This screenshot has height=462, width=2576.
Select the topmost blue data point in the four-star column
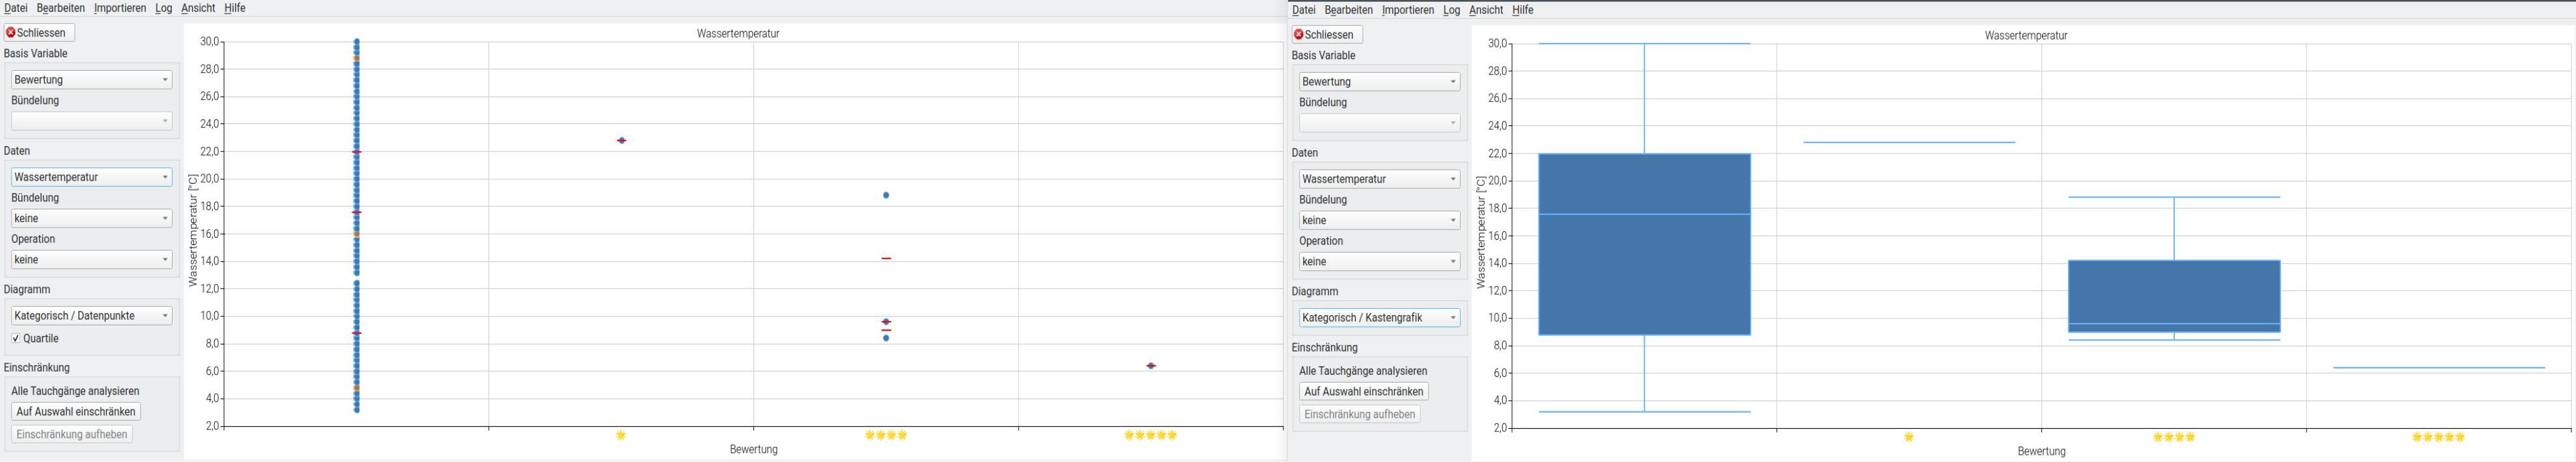coord(886,196)
